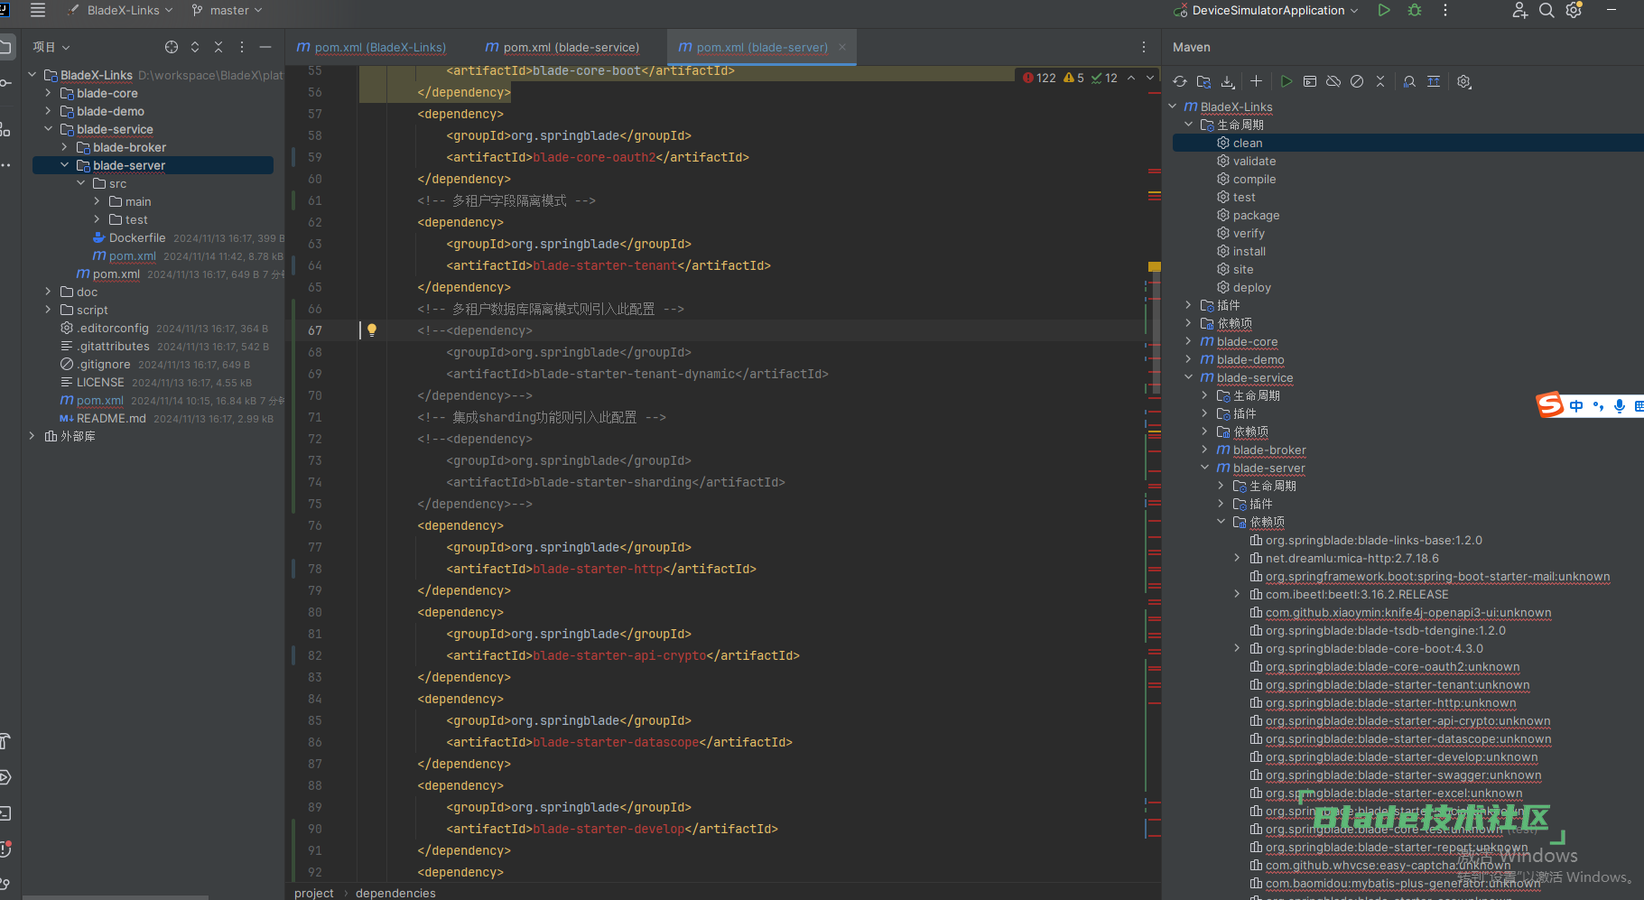Open IDE settings gear in title bar

(x=1574, y=10)
